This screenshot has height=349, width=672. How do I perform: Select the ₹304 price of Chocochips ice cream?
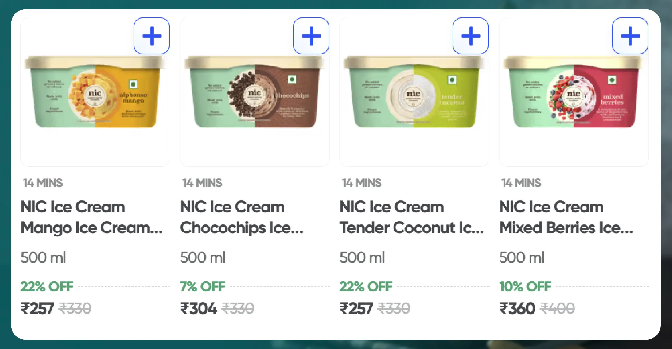(199, 308)
